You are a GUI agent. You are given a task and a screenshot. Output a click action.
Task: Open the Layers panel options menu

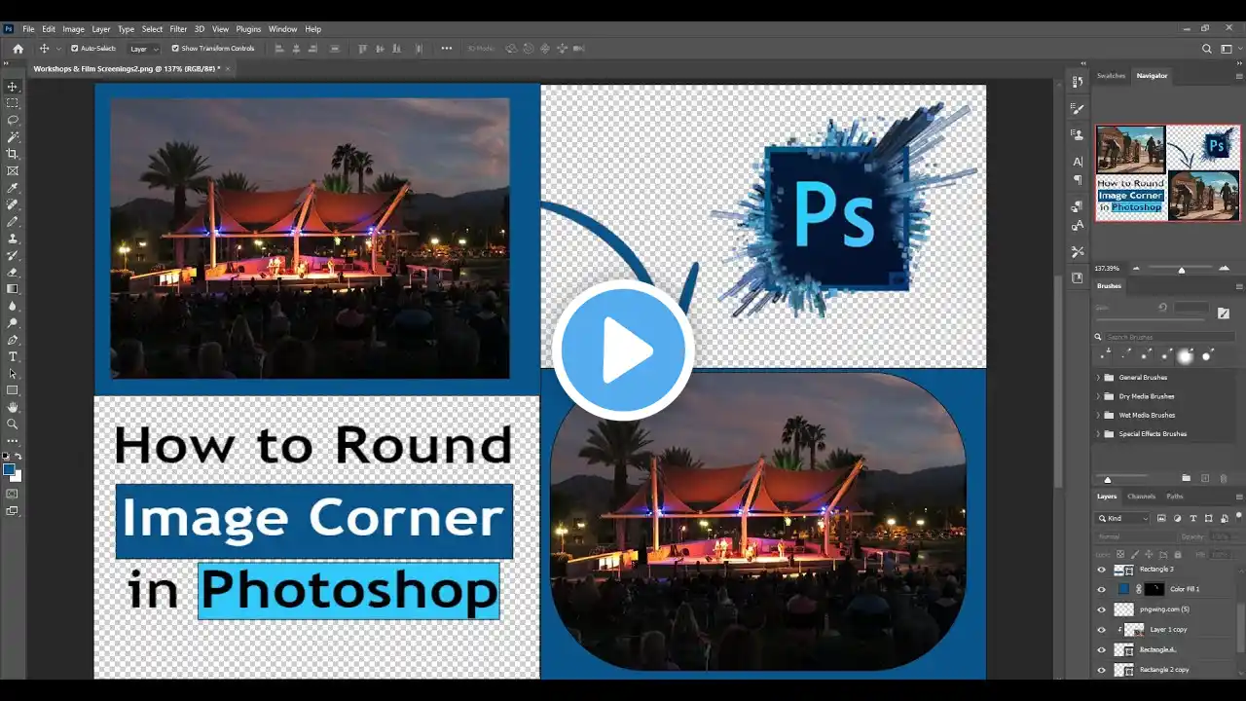coord(1238,497)
